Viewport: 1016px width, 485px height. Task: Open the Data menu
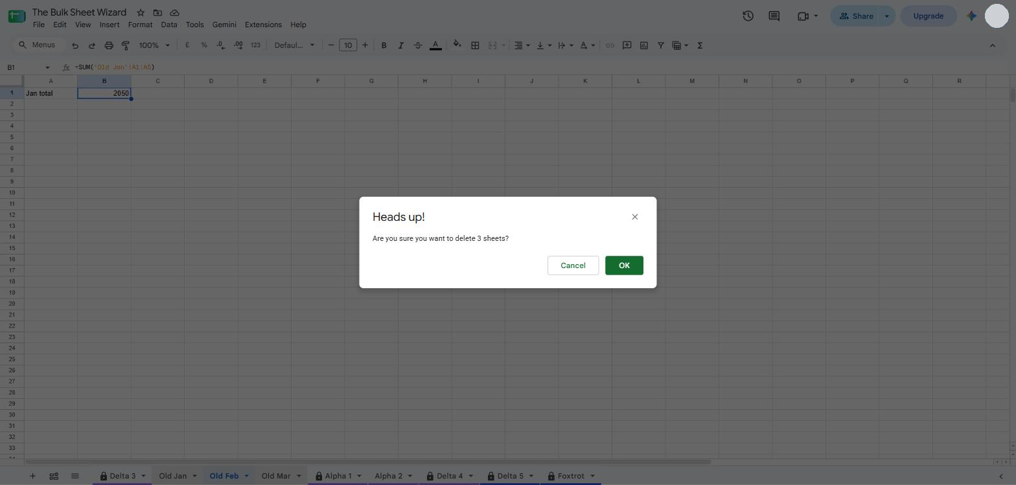(x=169, y=25)
